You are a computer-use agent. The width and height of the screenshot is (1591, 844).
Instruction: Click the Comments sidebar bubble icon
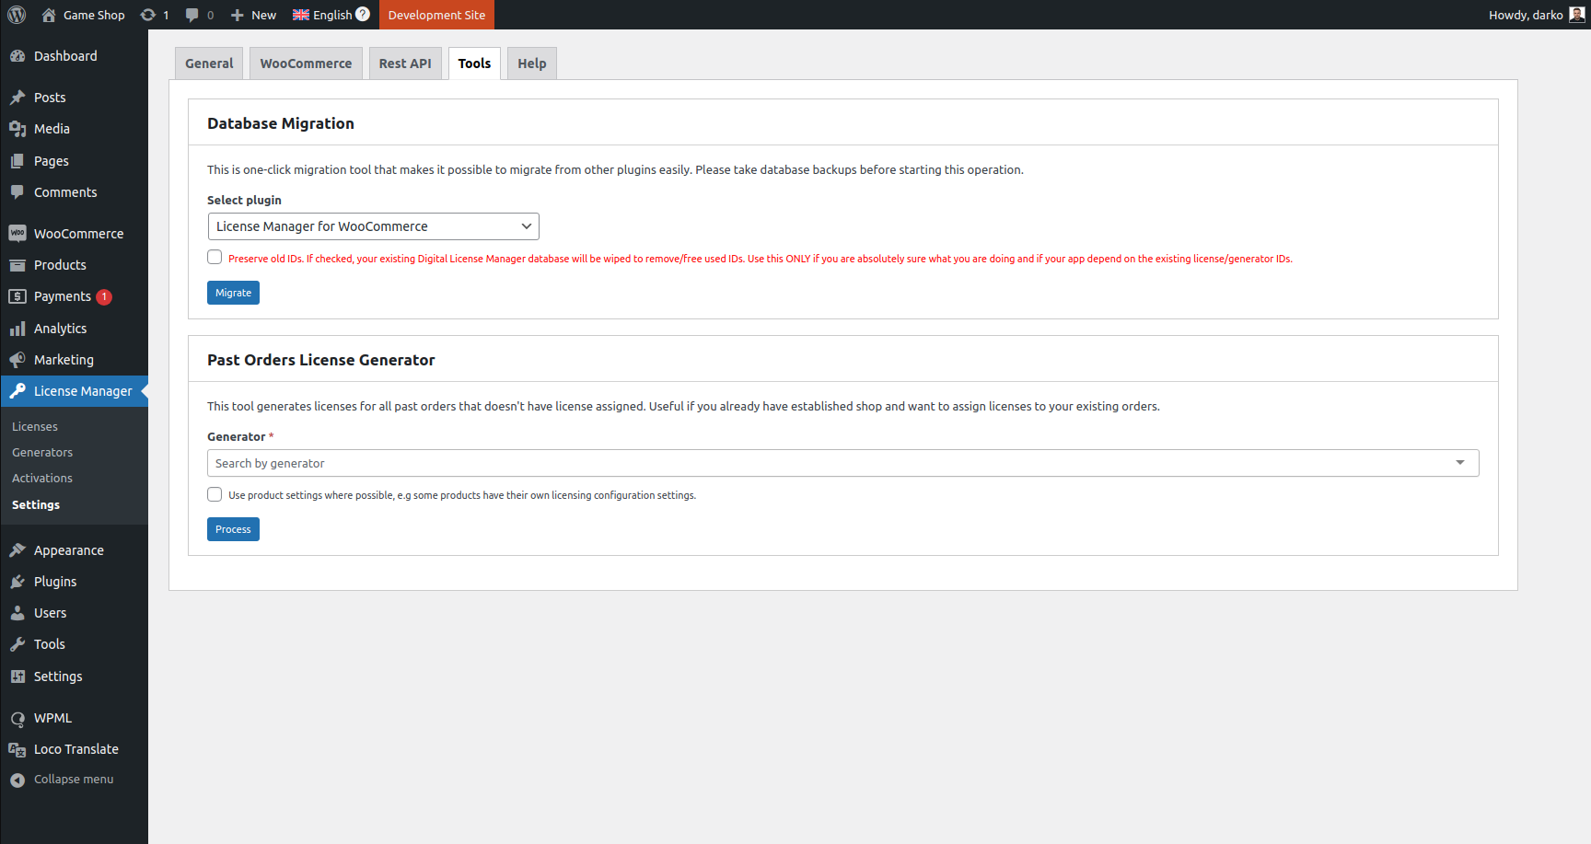pos(17,192)
